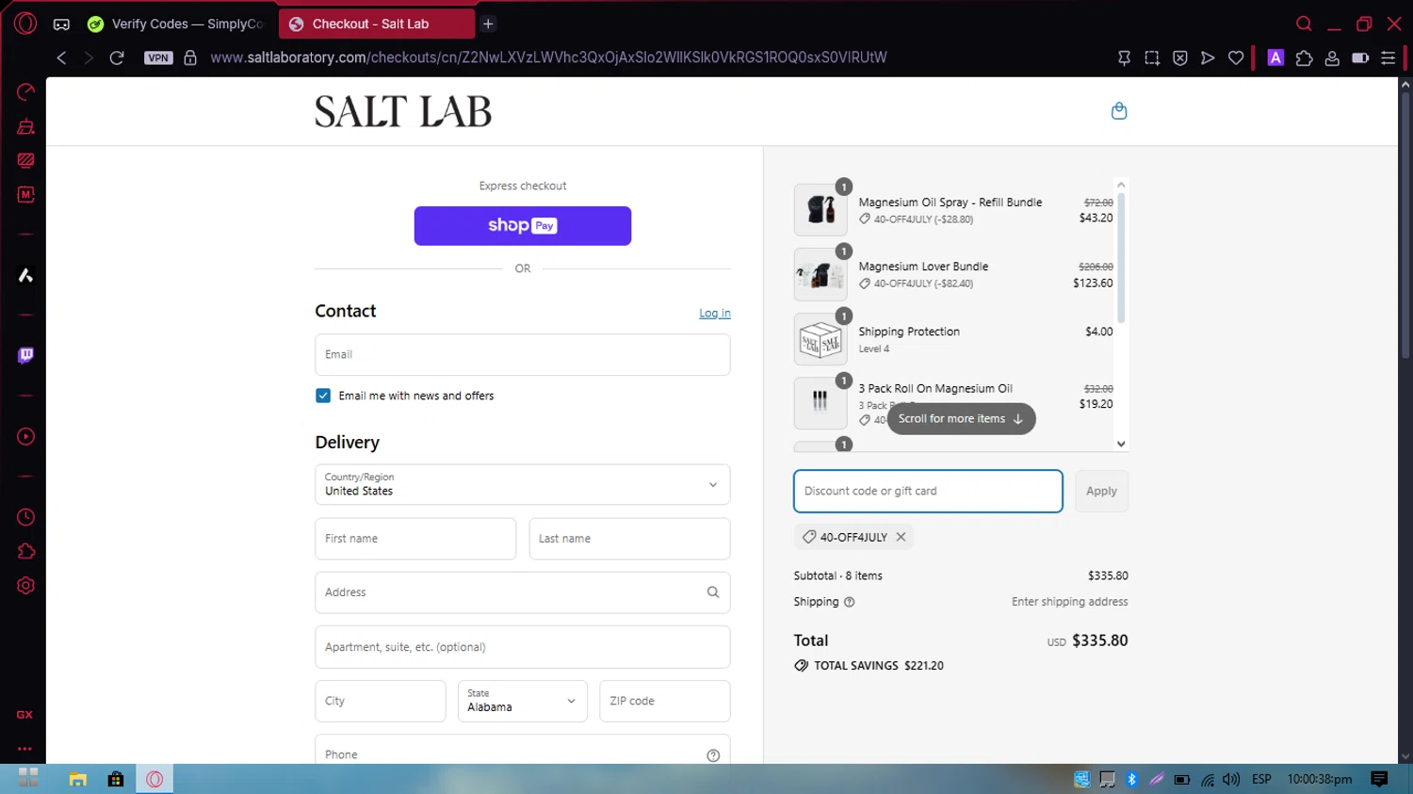Toggle the VPN badge in address bar
The width and height of the screenshot is (1413, 794).
click(158, 57)
